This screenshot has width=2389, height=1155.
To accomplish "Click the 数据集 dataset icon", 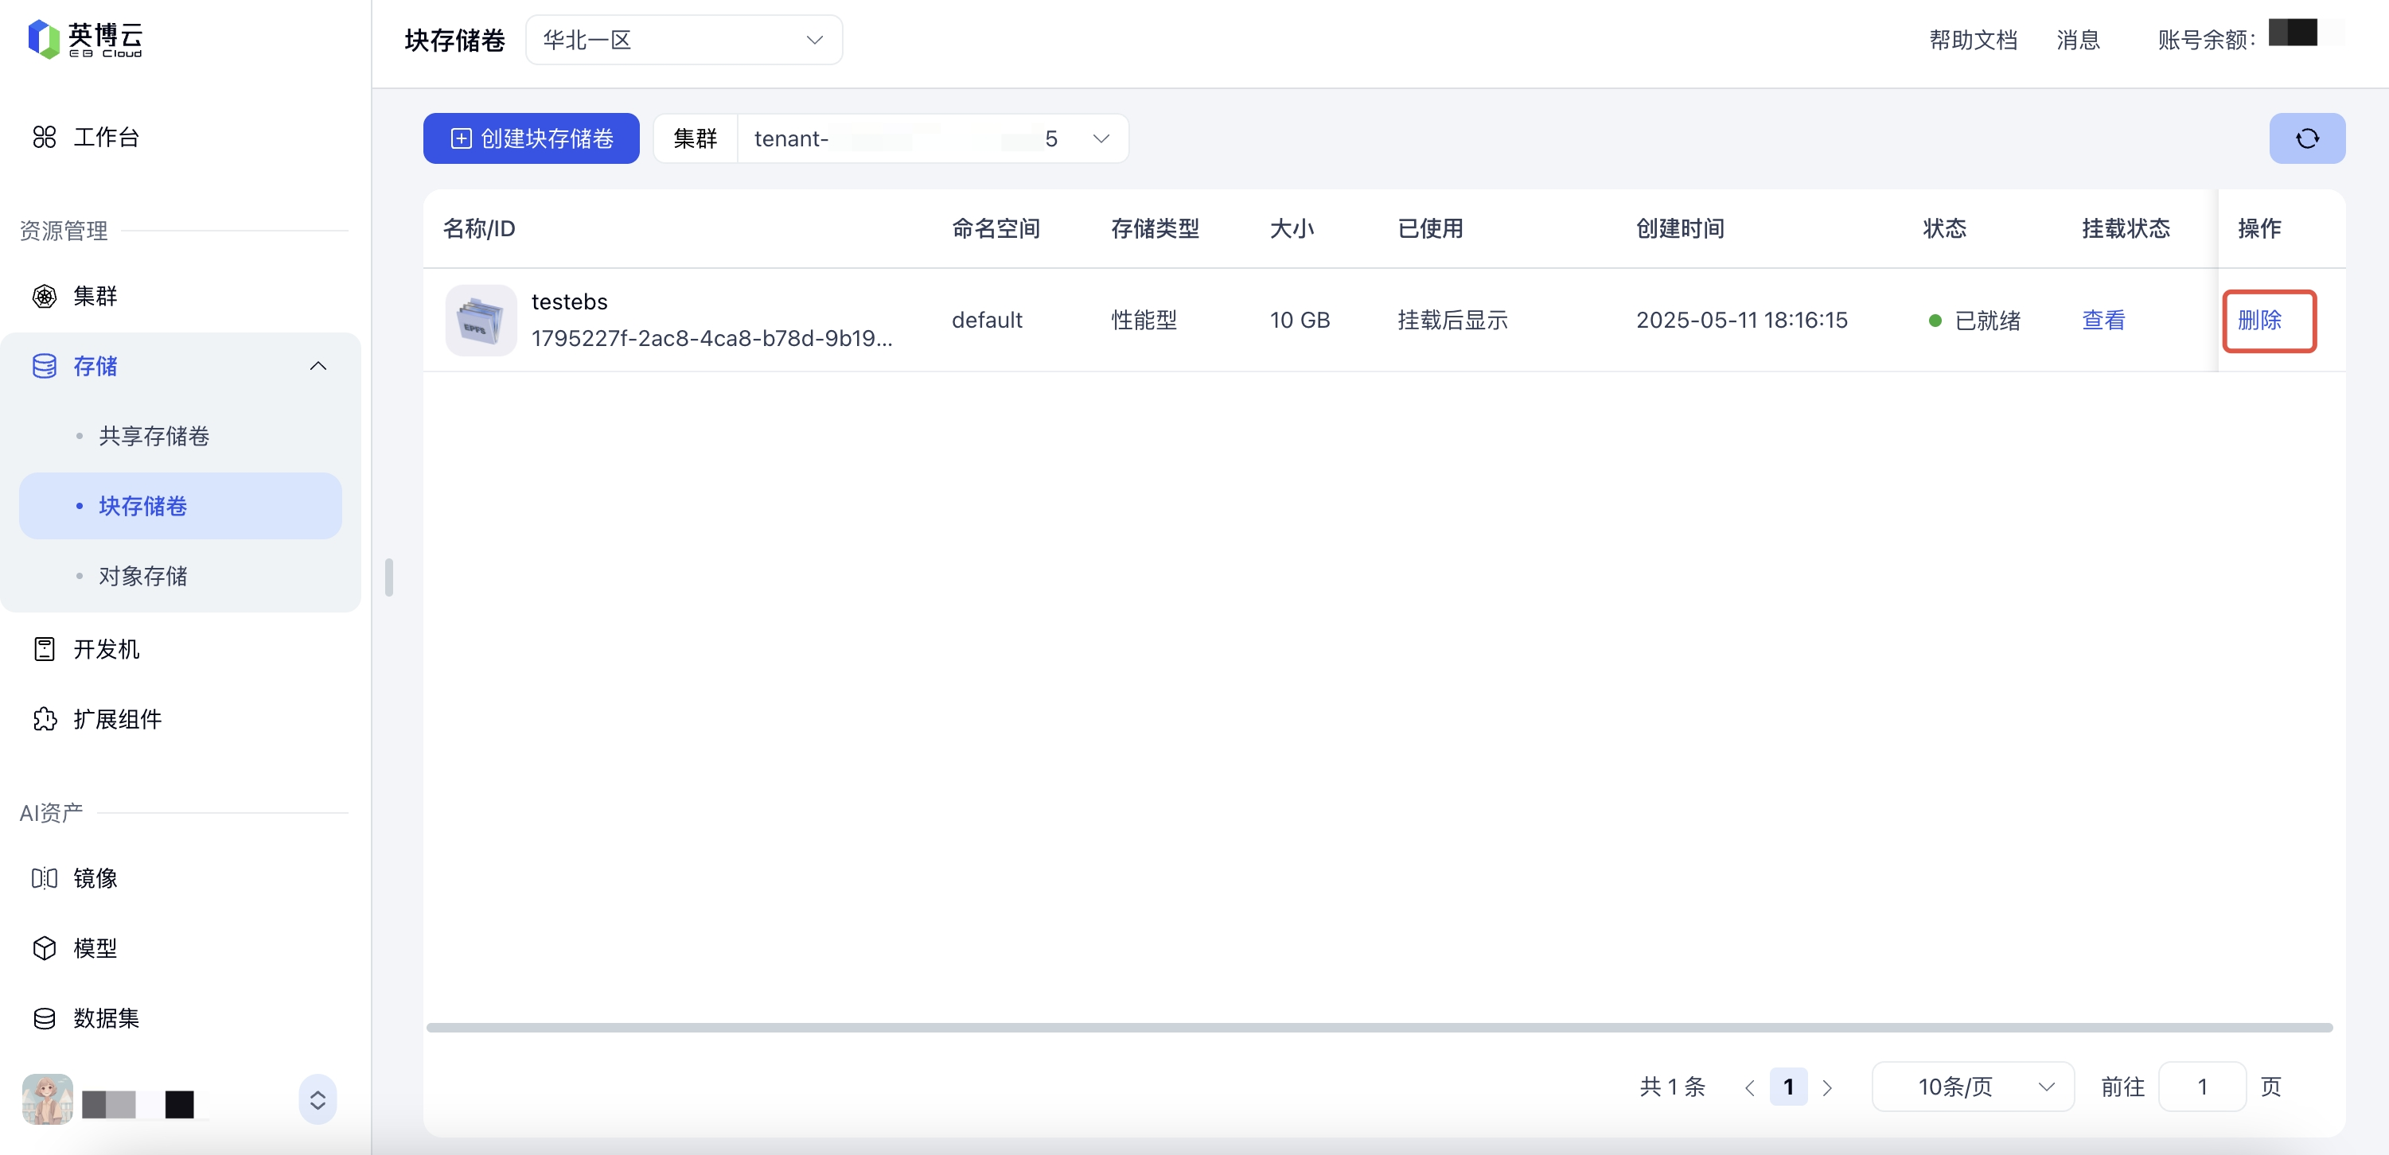I will pos(45,1018).
